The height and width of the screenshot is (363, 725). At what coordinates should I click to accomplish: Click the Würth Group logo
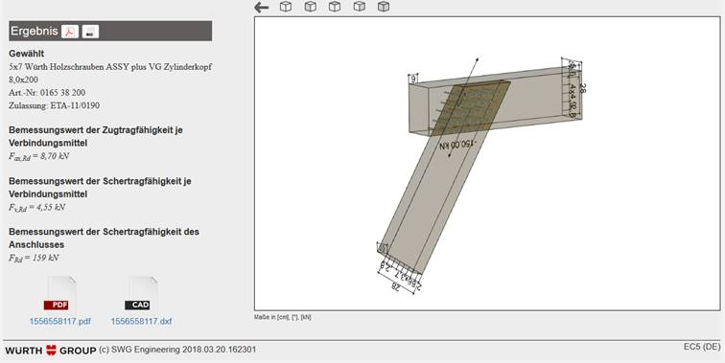point(51,351)
